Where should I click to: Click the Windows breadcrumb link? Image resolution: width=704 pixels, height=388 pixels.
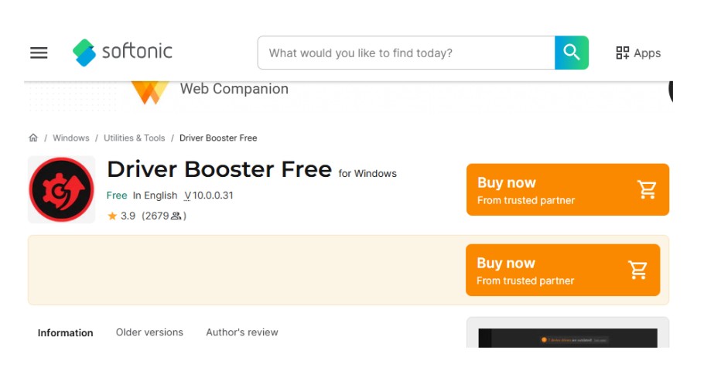click(x=71, y=138)
